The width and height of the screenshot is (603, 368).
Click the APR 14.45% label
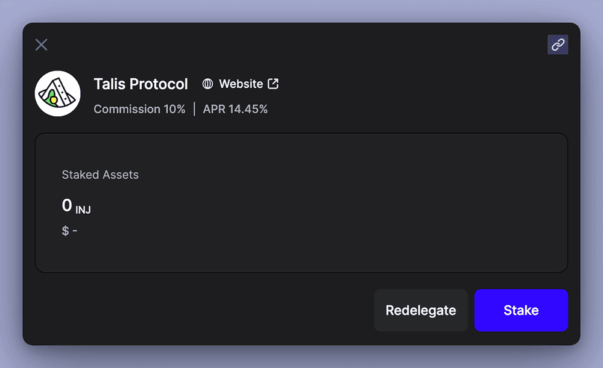click(x=235, y=109)
